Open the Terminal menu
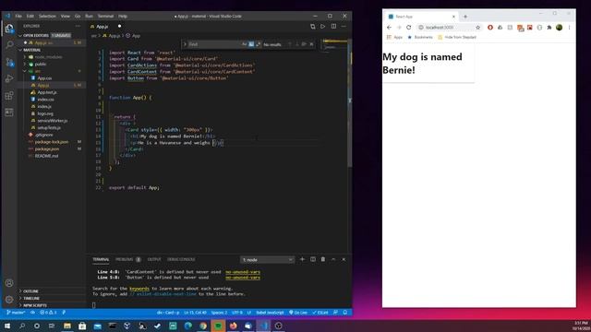591x332 pixels. 105,17
